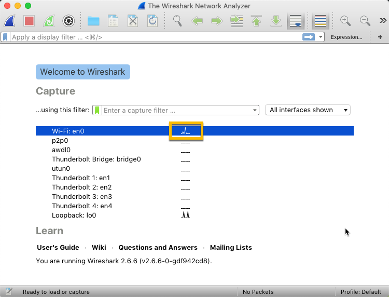Open Questions and Answers link
The height and width of the screenshot is (297, 389).
(158, 247)
